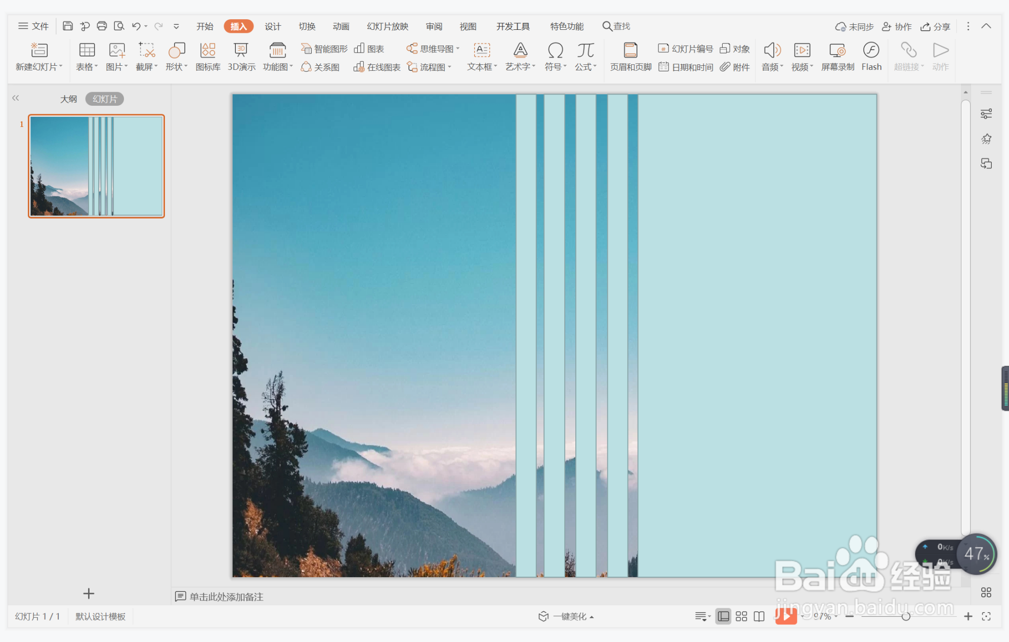Screen dimensions: 1009x642
Task: Open the icon library (图标库)
Action: (207, 56)
